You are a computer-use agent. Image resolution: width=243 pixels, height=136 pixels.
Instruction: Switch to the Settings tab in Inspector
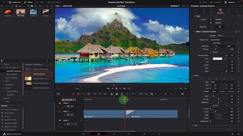click(220, 36)
